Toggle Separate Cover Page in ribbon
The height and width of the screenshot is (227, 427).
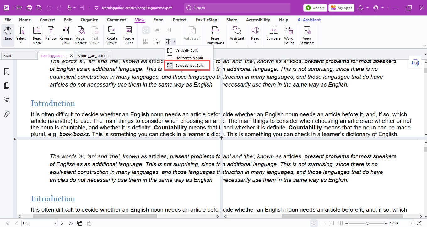(157, 41)
